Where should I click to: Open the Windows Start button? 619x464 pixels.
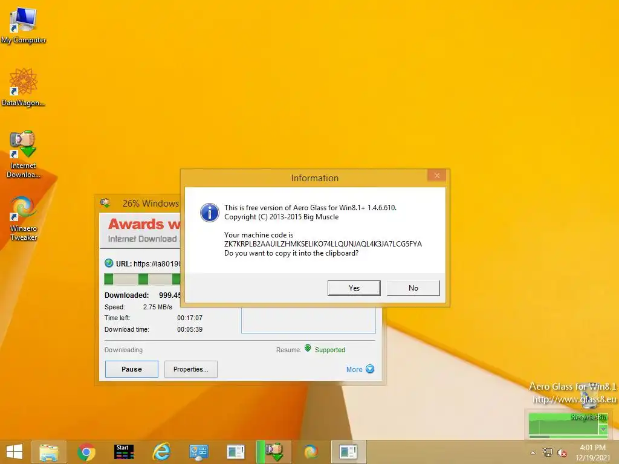(x=15, y=452)
